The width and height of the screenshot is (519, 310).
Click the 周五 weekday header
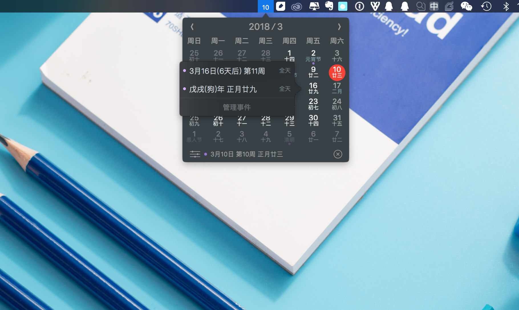(313, 41)
